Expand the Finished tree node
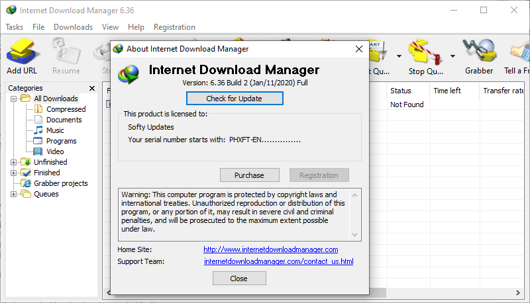The image size is (530, 303). click(13, 173)
